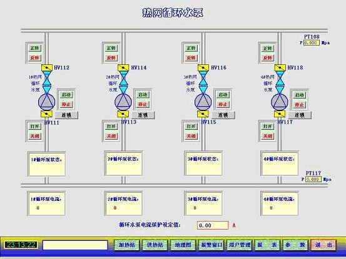
Task: Click the HV117 valve icon below pump 4
Action: 280,114
